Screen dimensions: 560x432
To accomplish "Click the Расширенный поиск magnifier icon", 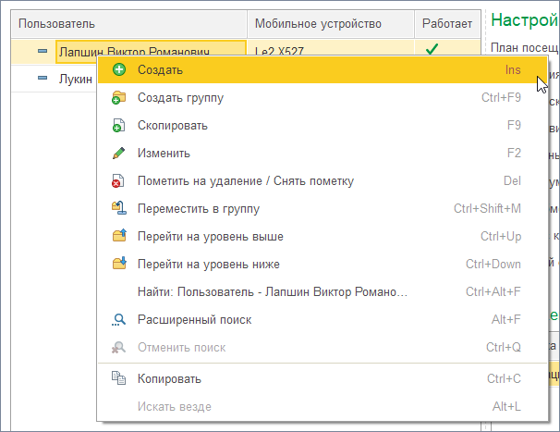I will 118,320.
